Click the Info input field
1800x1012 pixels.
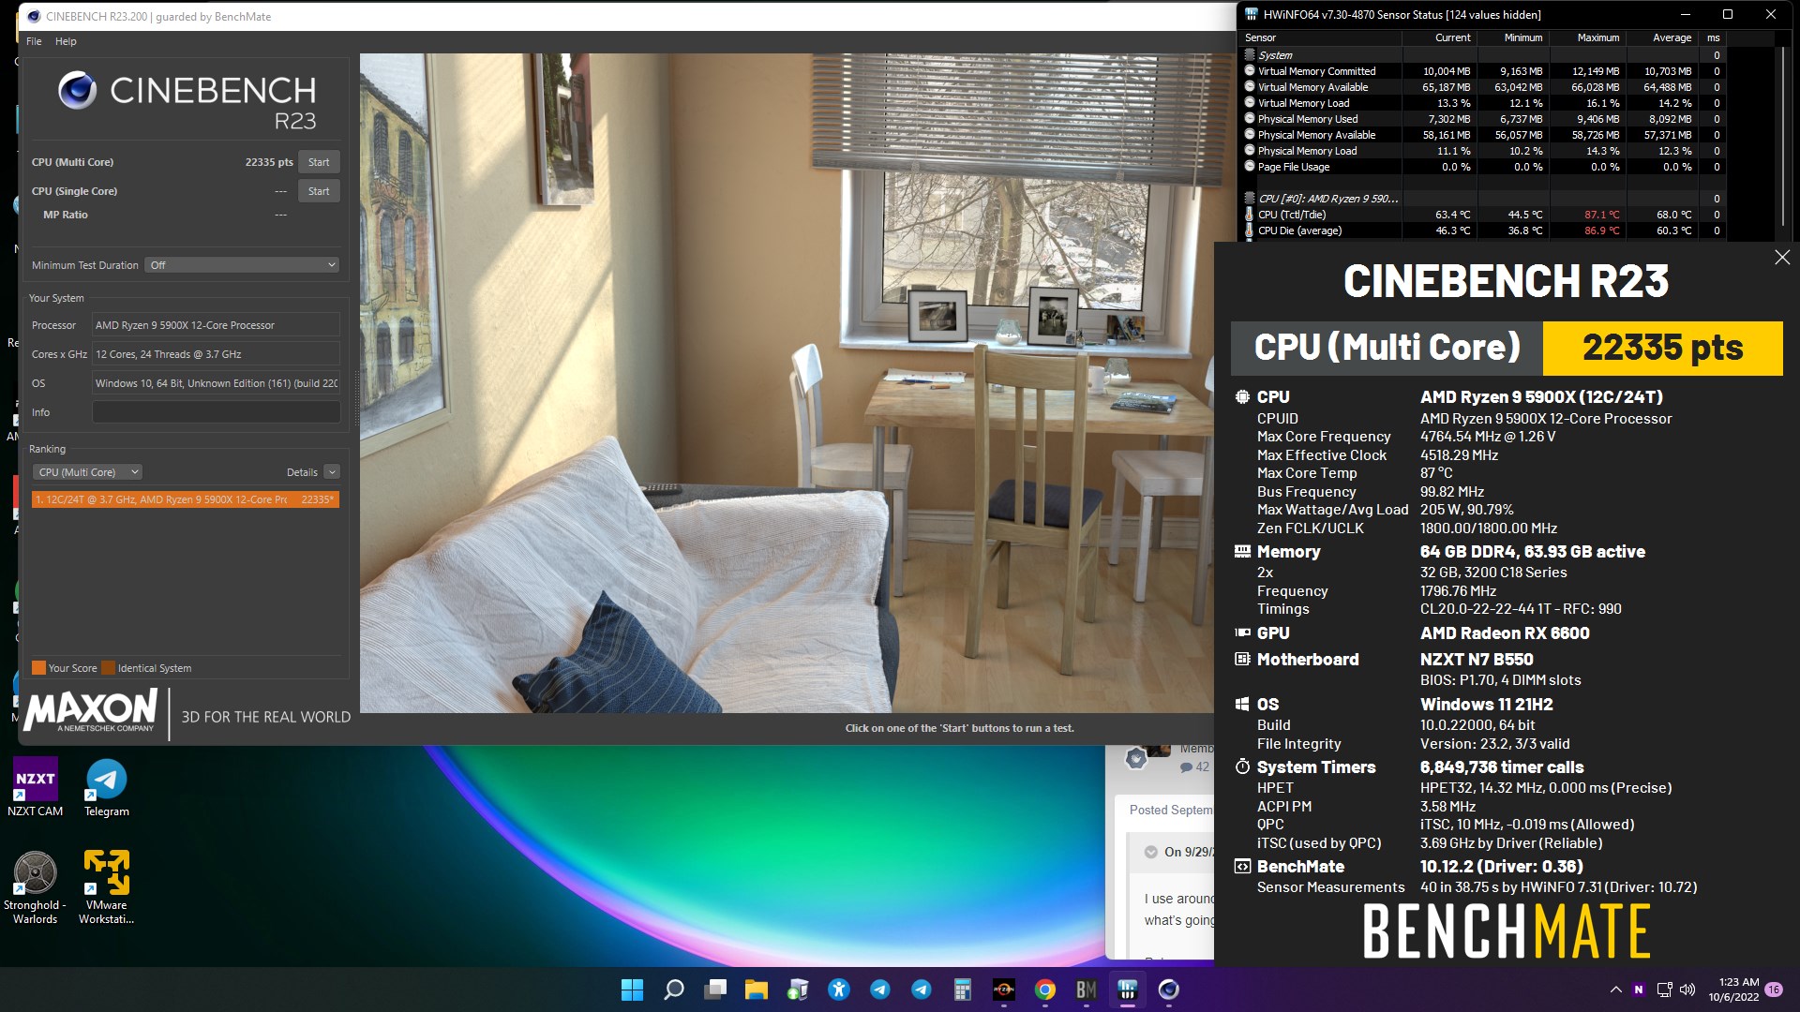(217, 412)
